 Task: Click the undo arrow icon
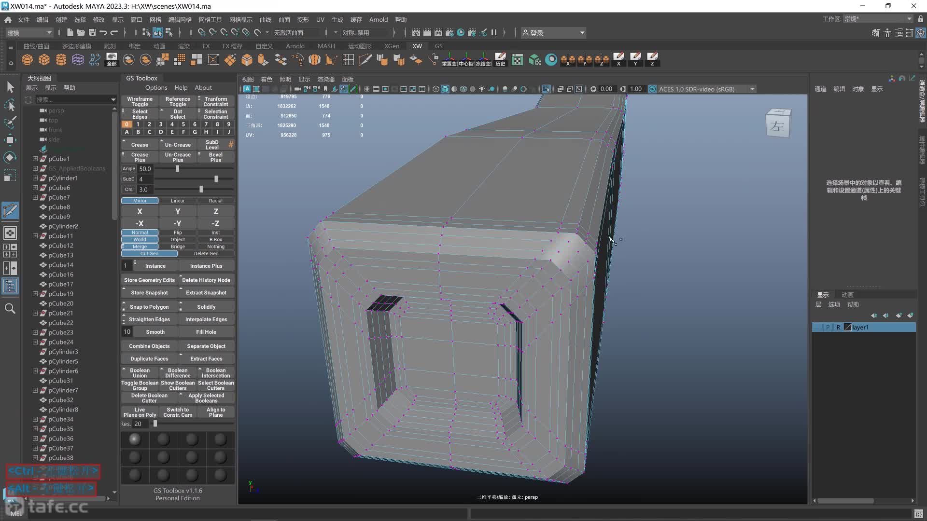pyautogui.click(x=103, y=33)
